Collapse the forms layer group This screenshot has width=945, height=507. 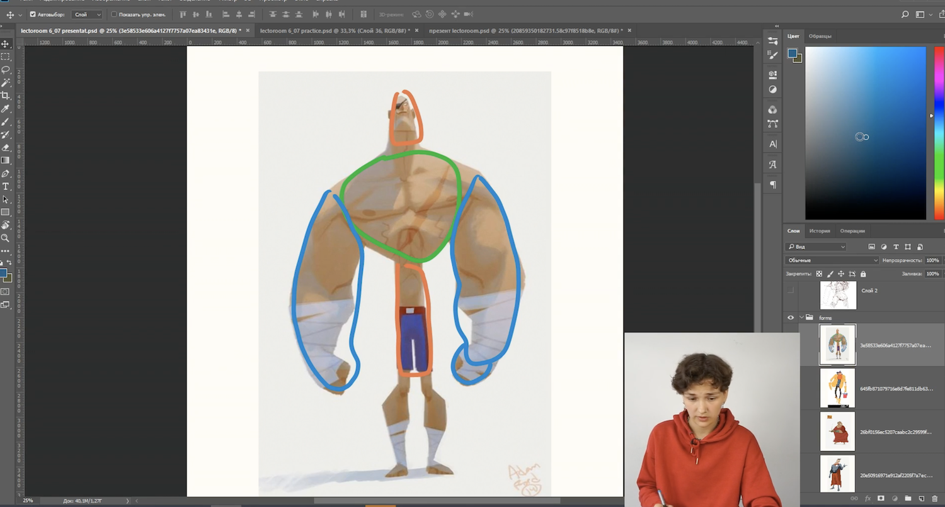(801, 318)
